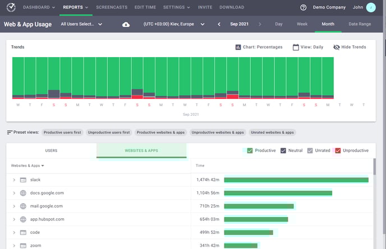Click the mail.google.com globe icon

click(23, 206)
